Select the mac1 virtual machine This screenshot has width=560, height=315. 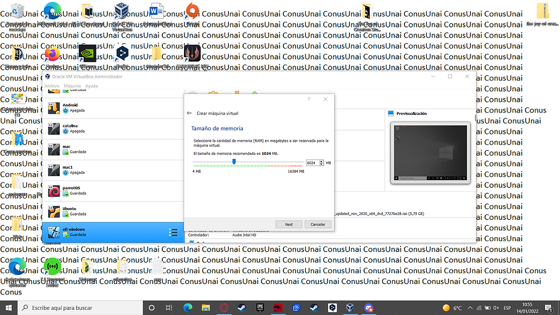[x=113, y=170]
